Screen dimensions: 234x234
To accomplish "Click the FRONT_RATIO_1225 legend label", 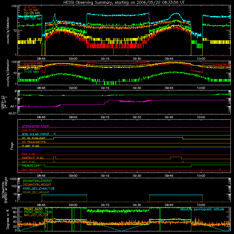I will coord(38,212).
